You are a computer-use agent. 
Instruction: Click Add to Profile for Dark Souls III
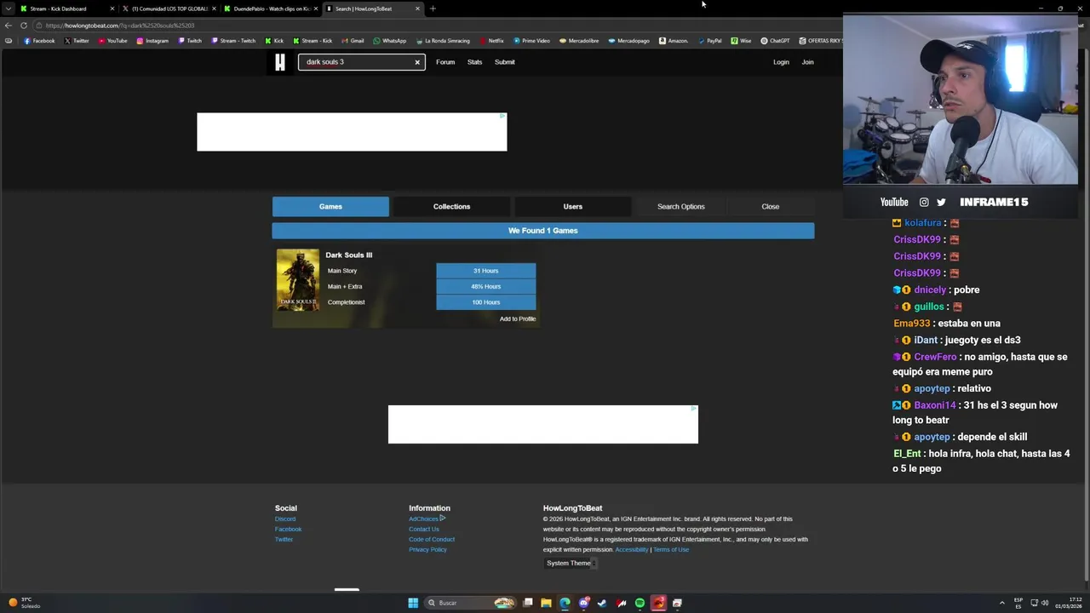[x=518, y=318]
